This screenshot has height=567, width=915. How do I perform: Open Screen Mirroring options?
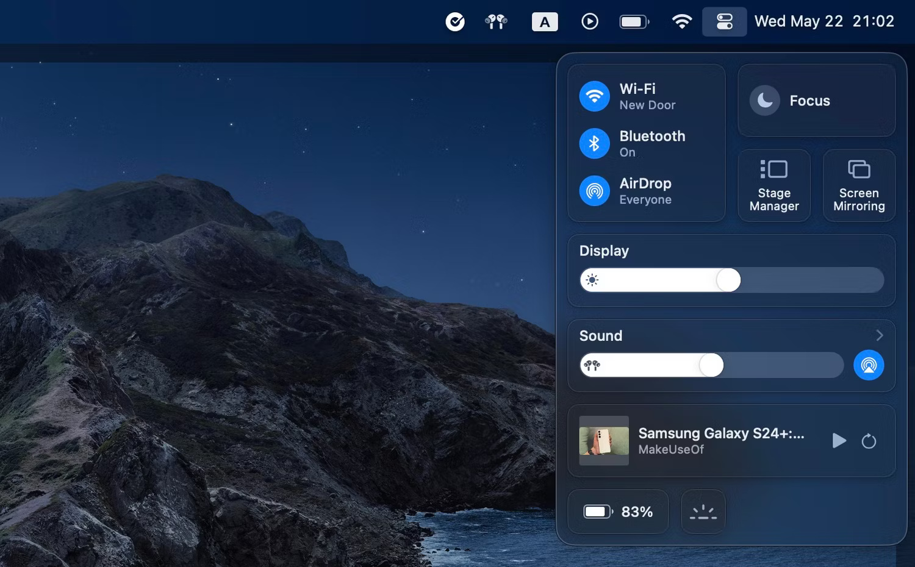859,185
